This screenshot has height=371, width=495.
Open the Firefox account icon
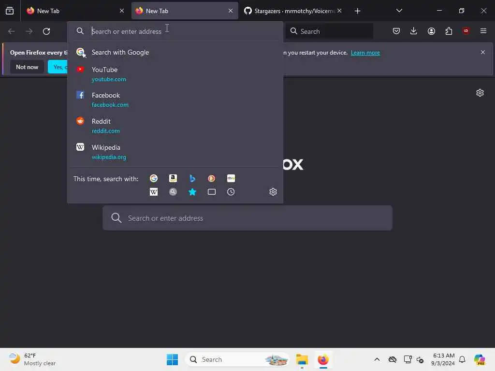click(431, 31)
